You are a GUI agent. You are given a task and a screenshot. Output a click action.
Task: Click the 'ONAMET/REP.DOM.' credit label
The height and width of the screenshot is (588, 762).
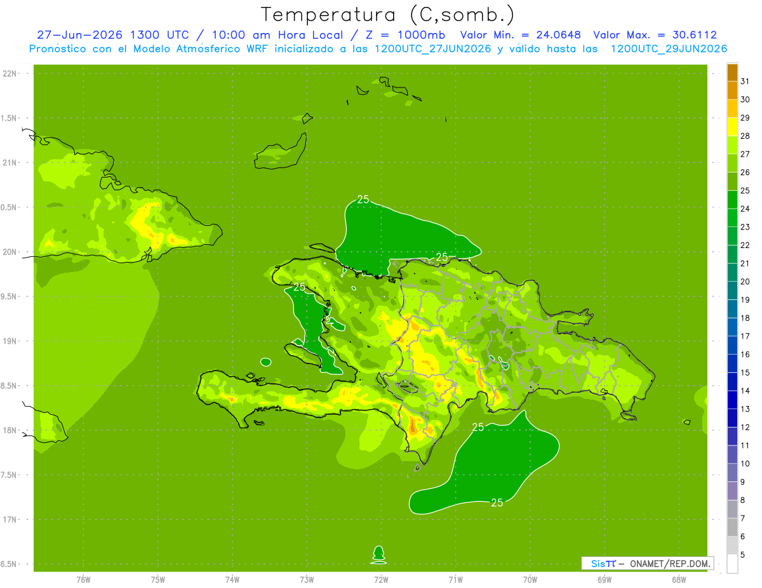click(x=669, y=563)
